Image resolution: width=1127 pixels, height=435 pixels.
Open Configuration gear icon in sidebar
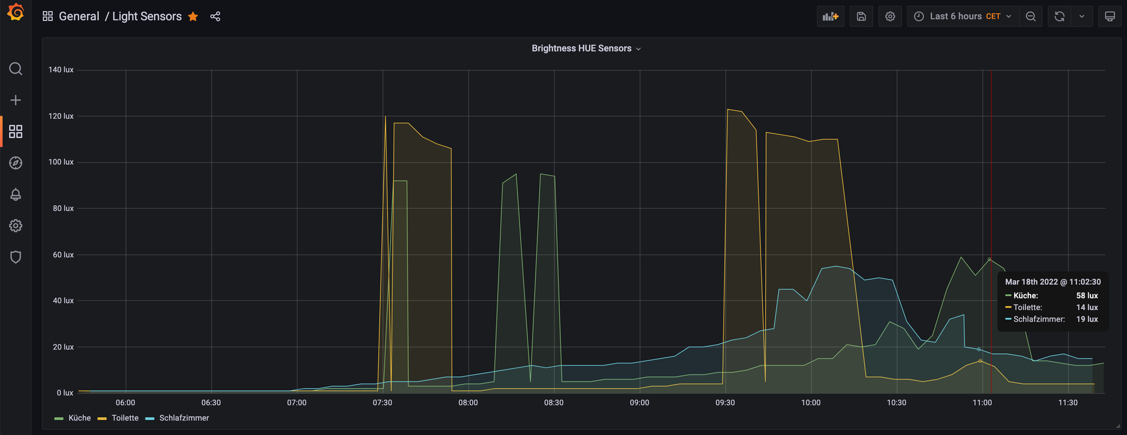pyautogui.click(x=16, y=226)
